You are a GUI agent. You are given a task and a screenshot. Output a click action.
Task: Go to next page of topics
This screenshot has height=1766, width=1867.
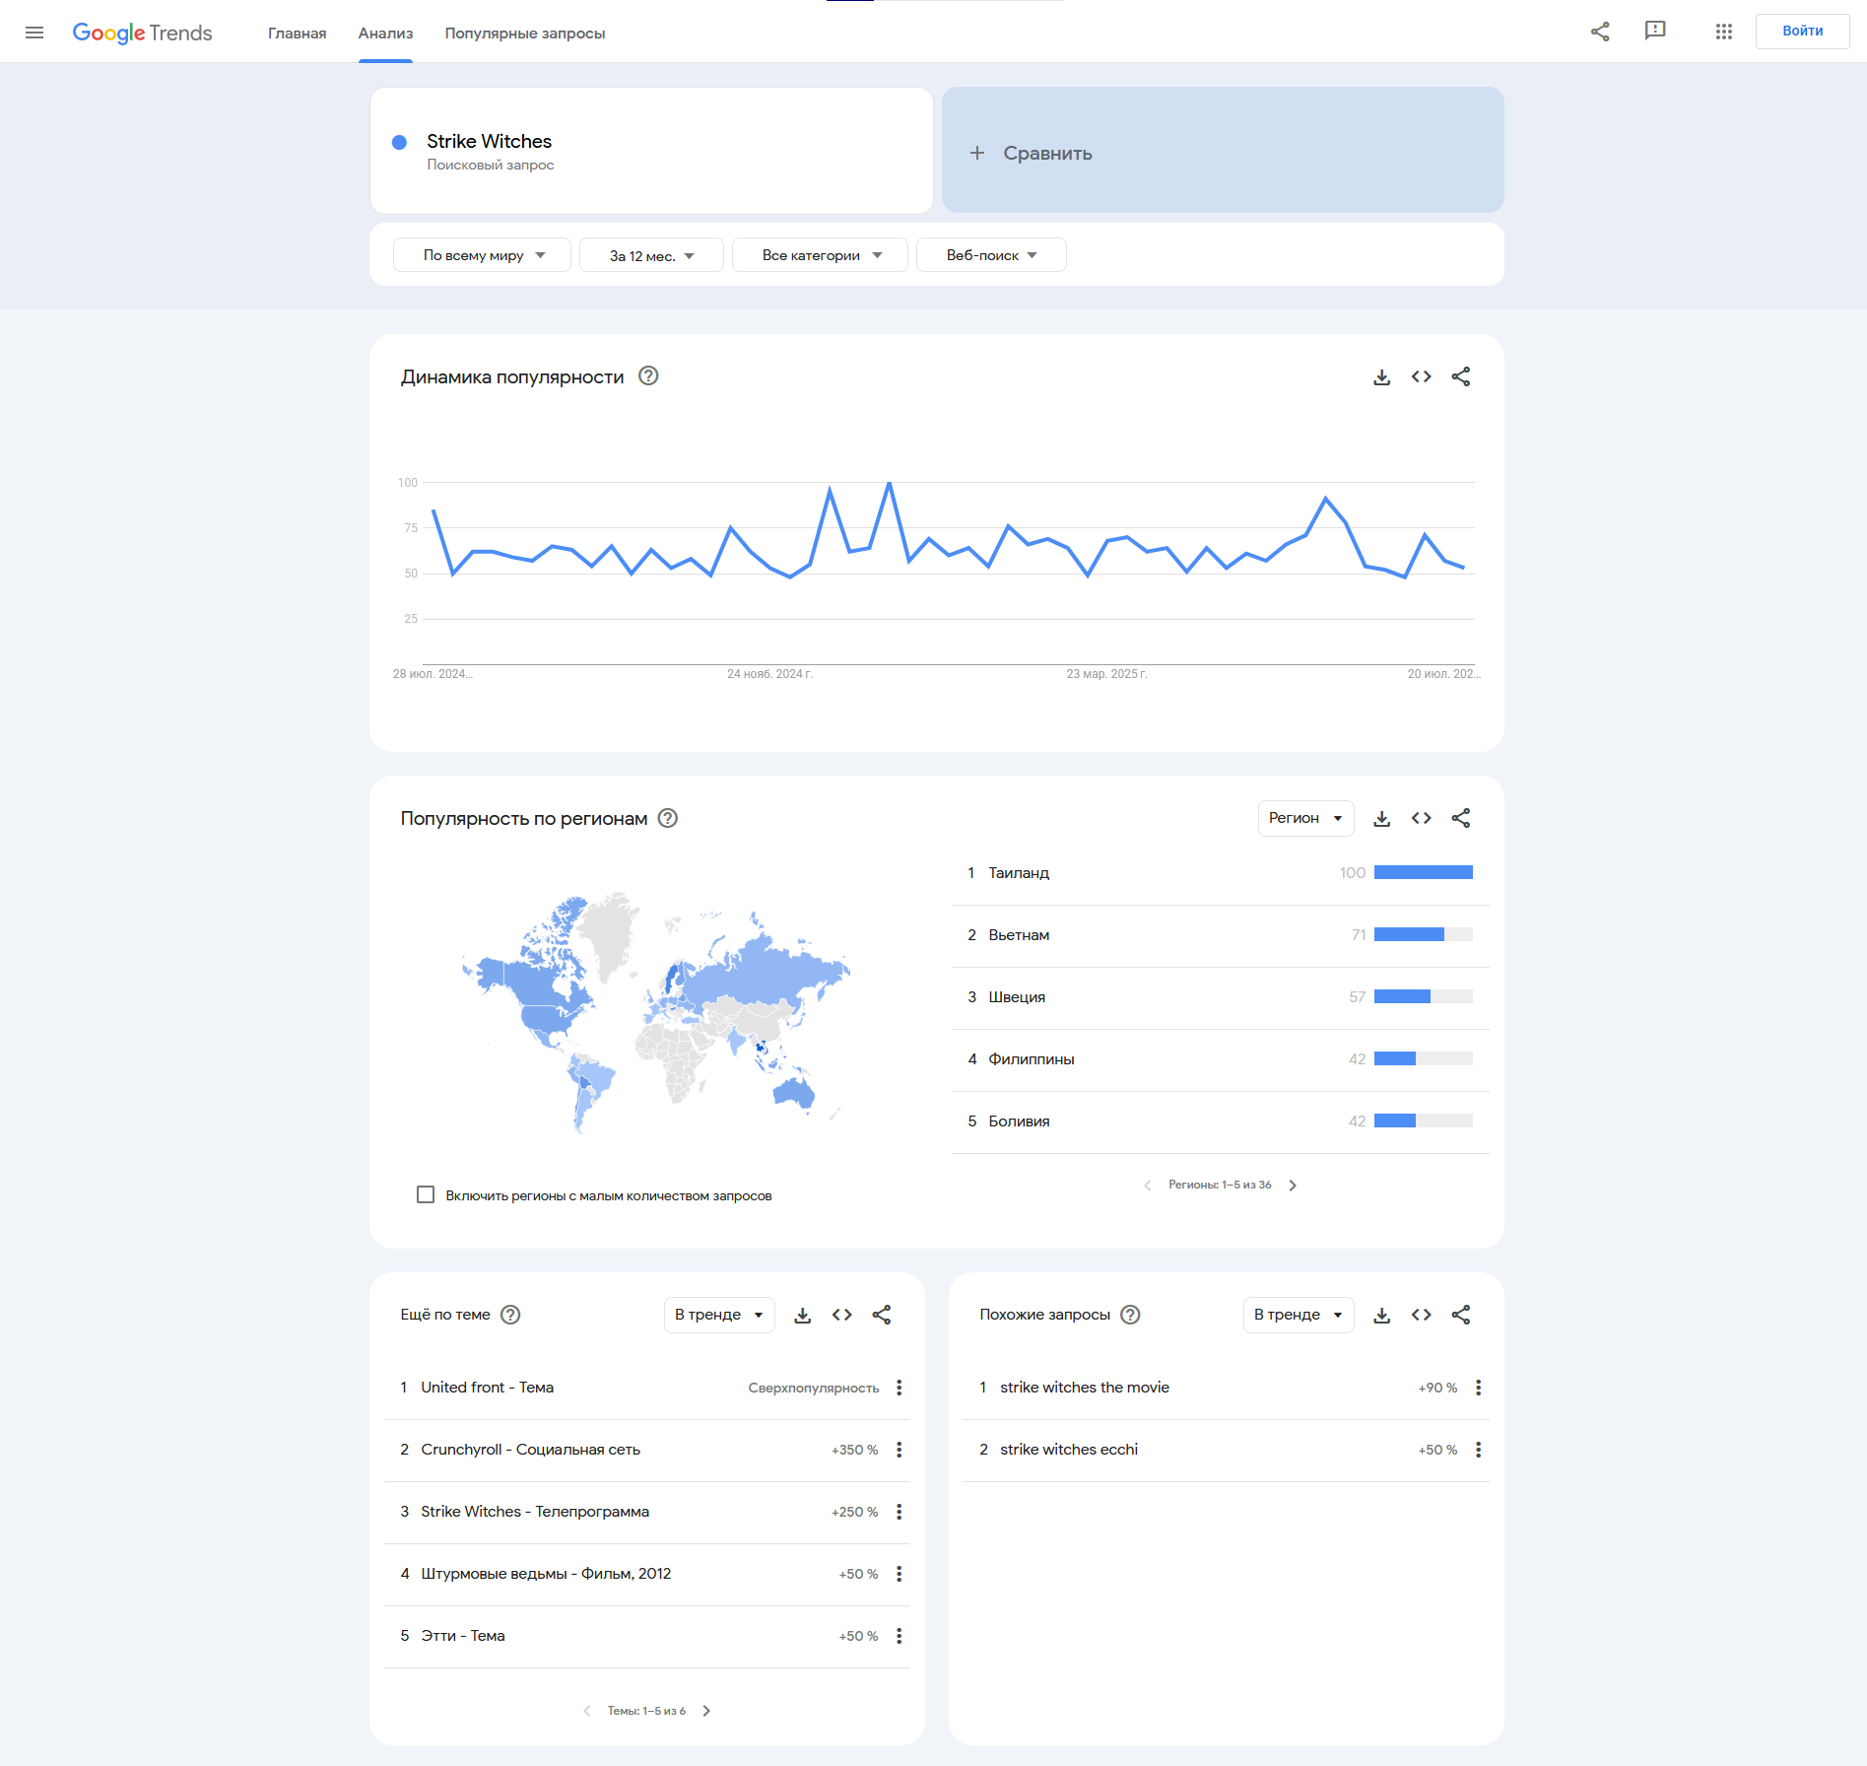[706, 1711]
